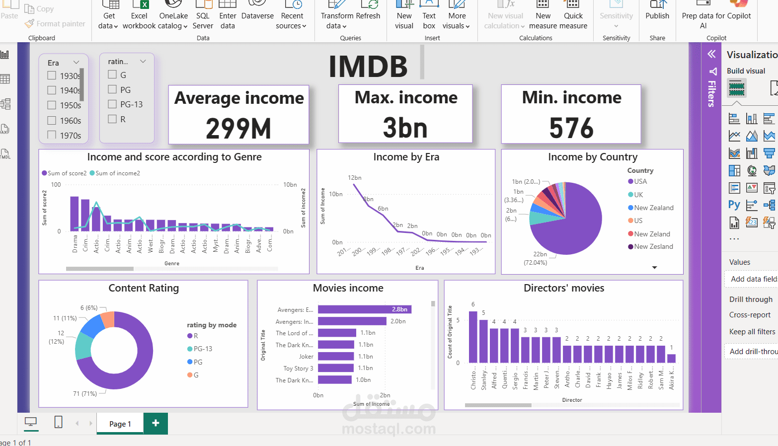Check the 1960s Era checkbox

pyautogui.click(x=52, y=120)
